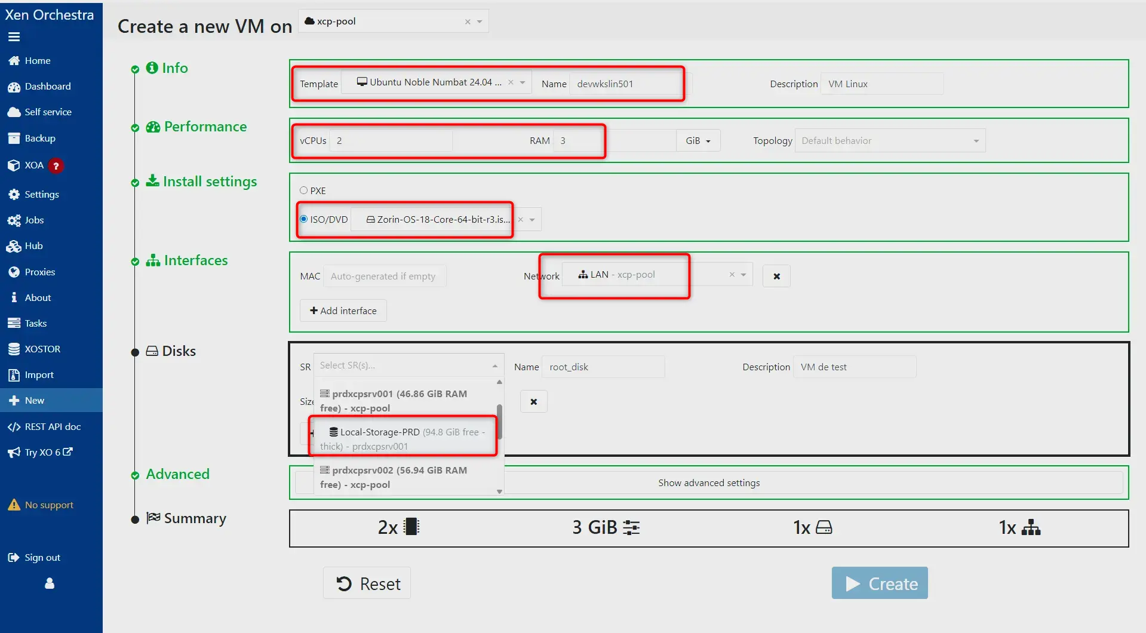This screenshot has width=1146, height=633.
Task: Sign out of Xen Orchestra
Action: coord(42,557)
